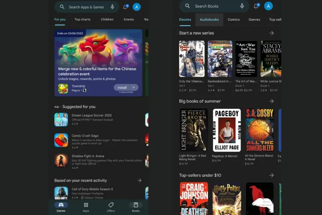Select Offers in bottom navigation
This screenshot has width=322, height=215.
(111, 207)
